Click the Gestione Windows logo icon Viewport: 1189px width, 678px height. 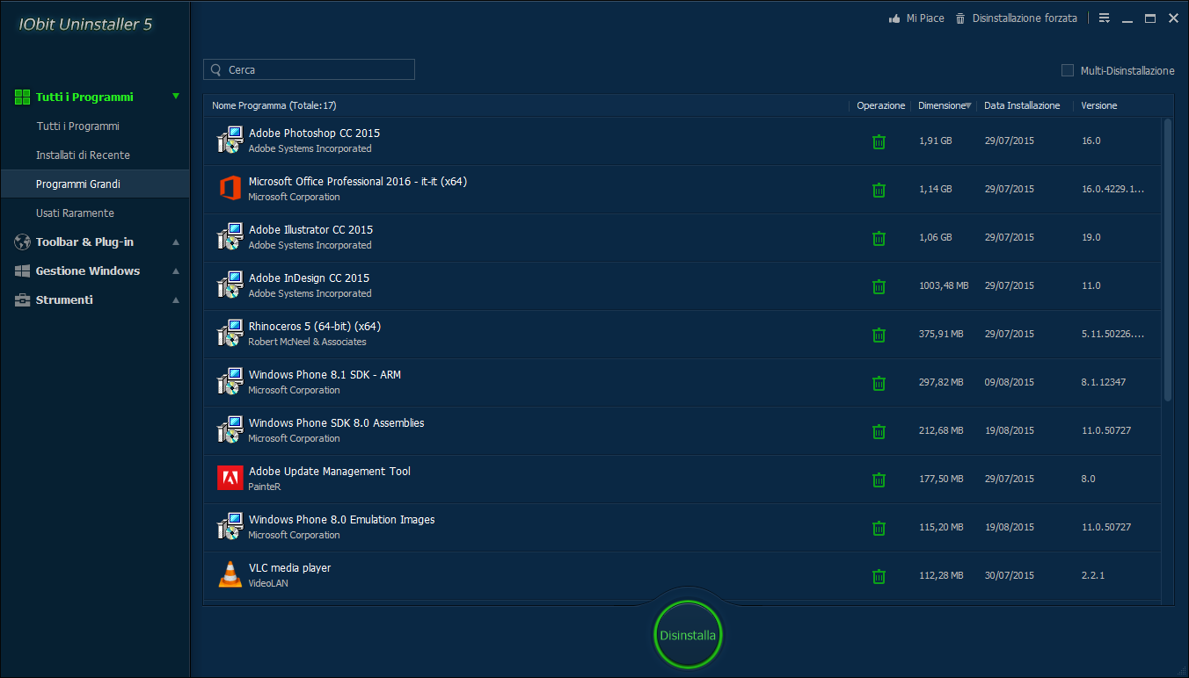(x=23, y=271)
